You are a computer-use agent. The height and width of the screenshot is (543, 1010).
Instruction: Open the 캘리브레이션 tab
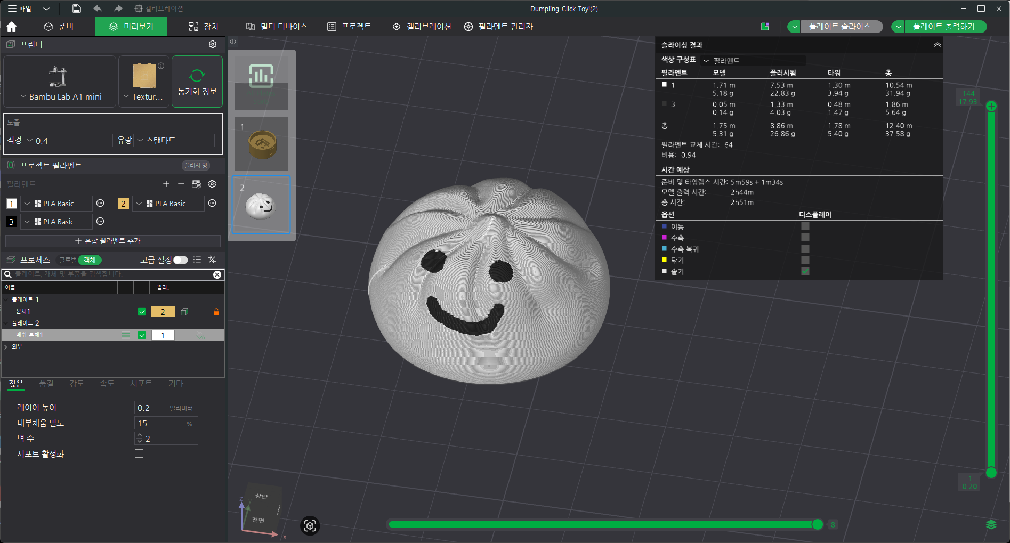[x=422, y=27]
